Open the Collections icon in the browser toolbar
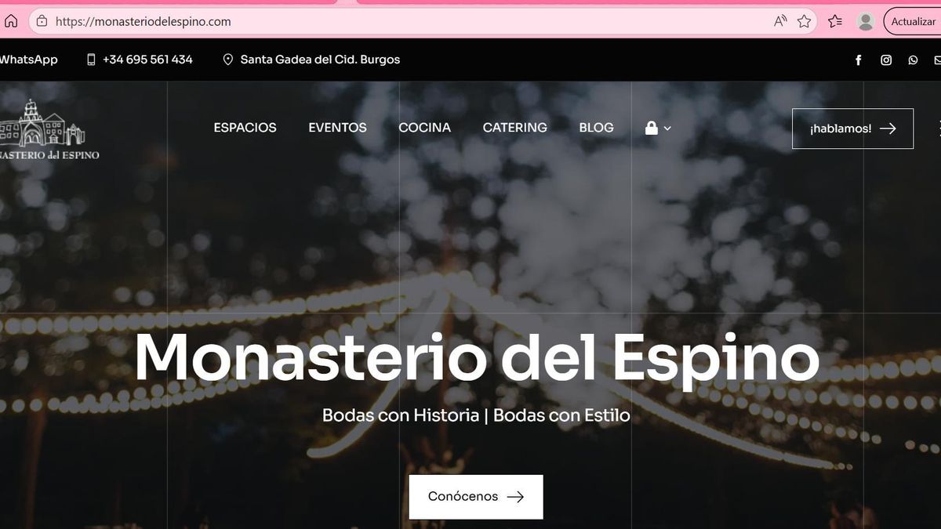Viewport: 941px width, 529px height. pyautogui.click(x=834, y=21)
